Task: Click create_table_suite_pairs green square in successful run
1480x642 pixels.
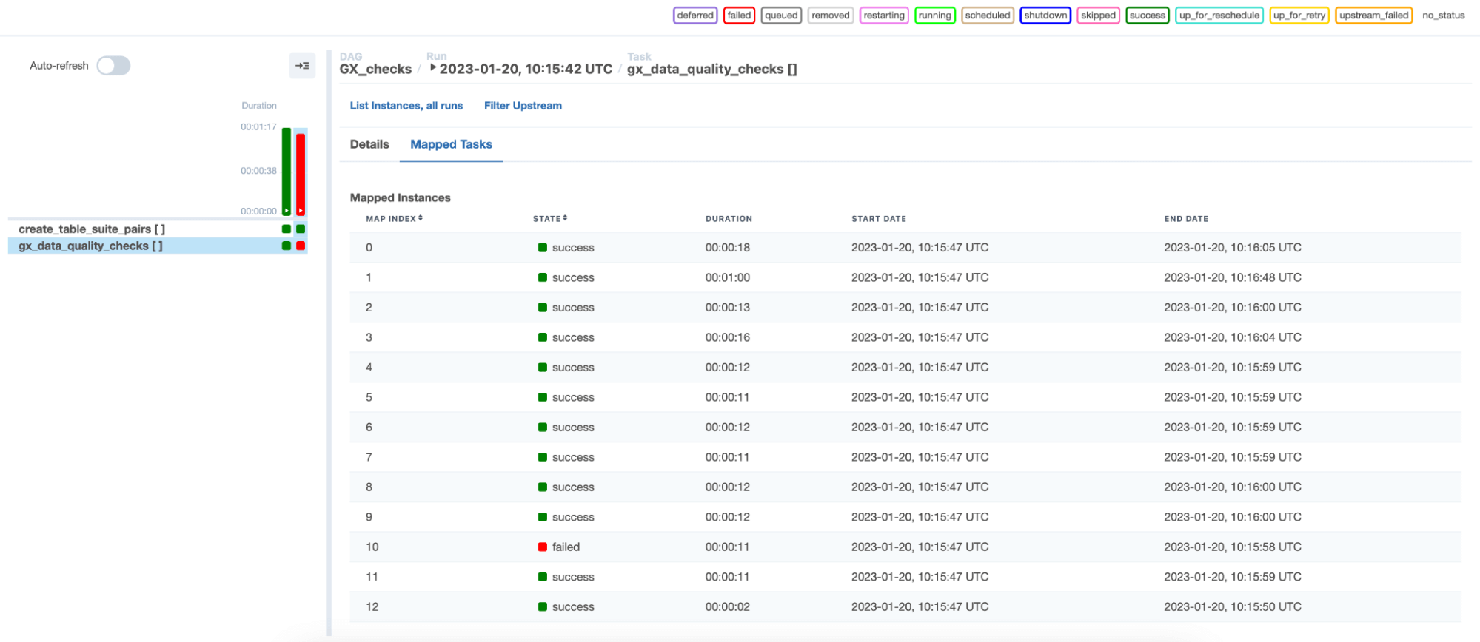Action: point(287,229)
